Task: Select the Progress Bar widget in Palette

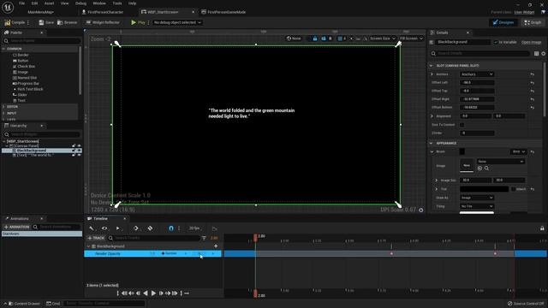Action: (x=28, y=84)
